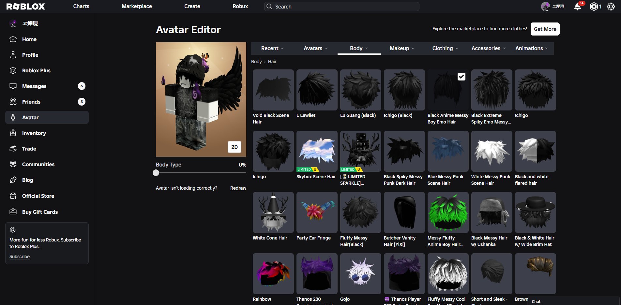Open the Robux balance icon
Image resolution: width=621 pixels, height=305 pixels.
pos(594,7)
